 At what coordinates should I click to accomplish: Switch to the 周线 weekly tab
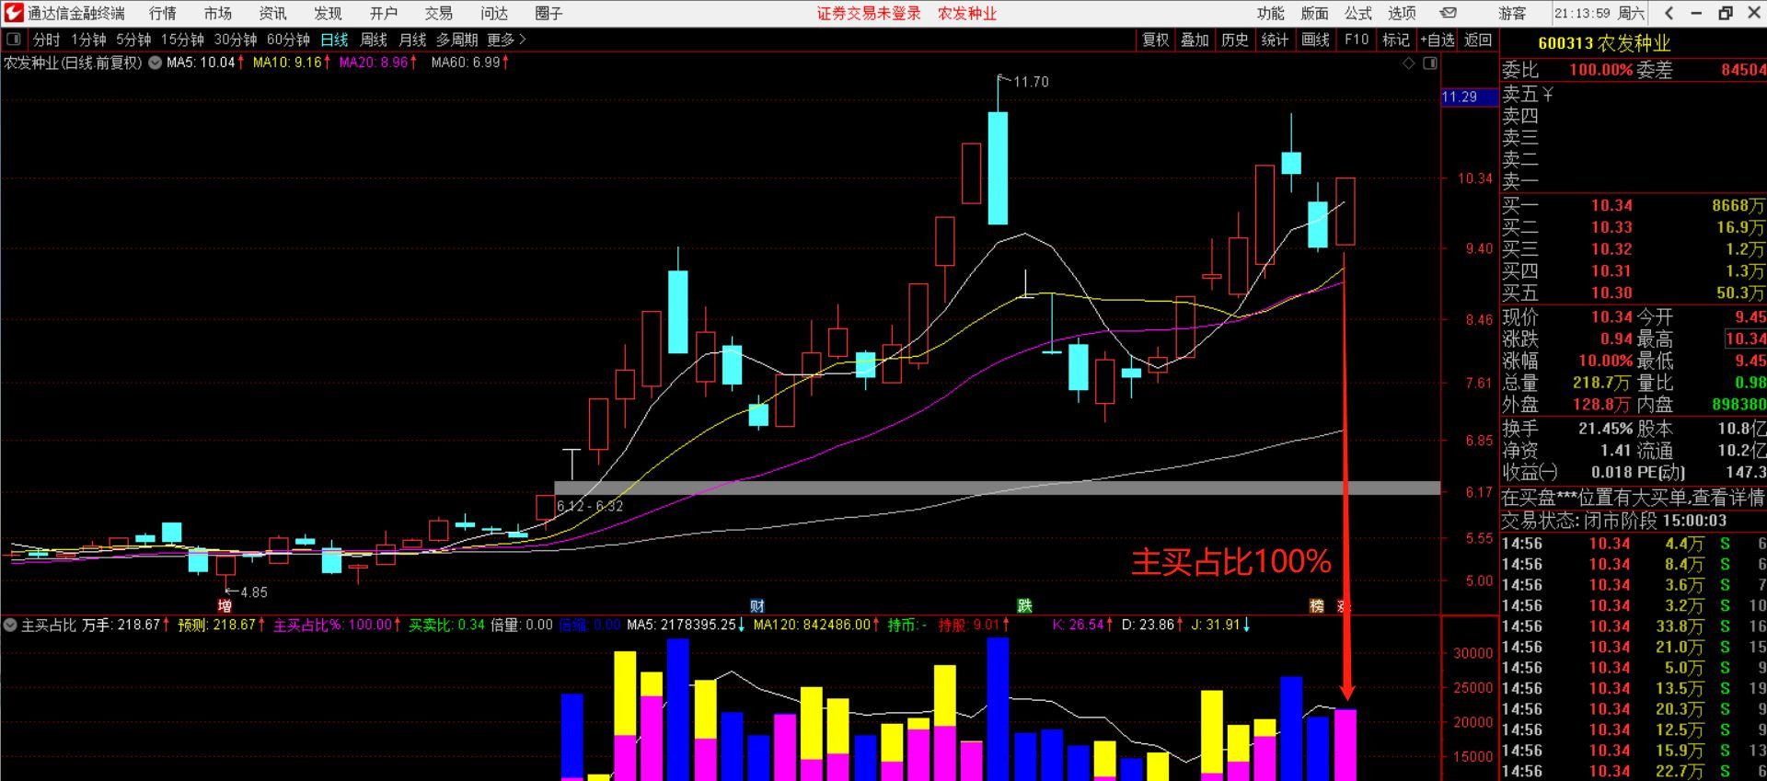pos(373,40)
